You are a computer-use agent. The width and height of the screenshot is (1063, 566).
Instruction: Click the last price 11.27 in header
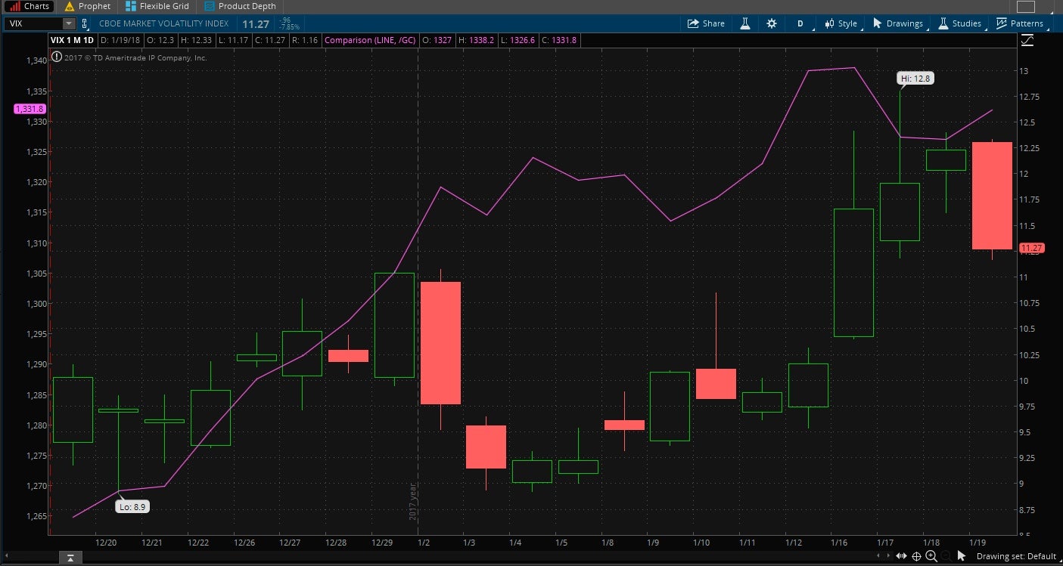coord(256,23)
